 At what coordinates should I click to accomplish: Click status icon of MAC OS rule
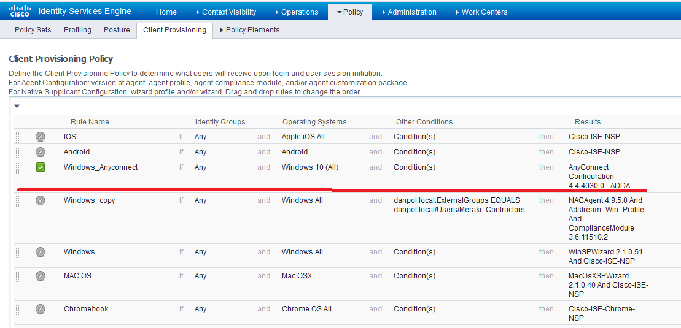(41, 276)
